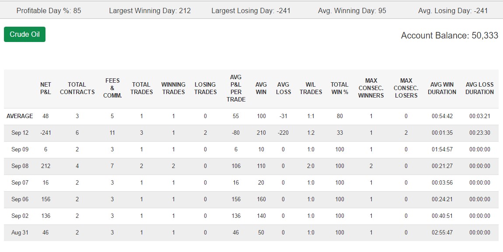Click the FEES & COMM. column header
This screenshot has height=252, width=503.
112,88
